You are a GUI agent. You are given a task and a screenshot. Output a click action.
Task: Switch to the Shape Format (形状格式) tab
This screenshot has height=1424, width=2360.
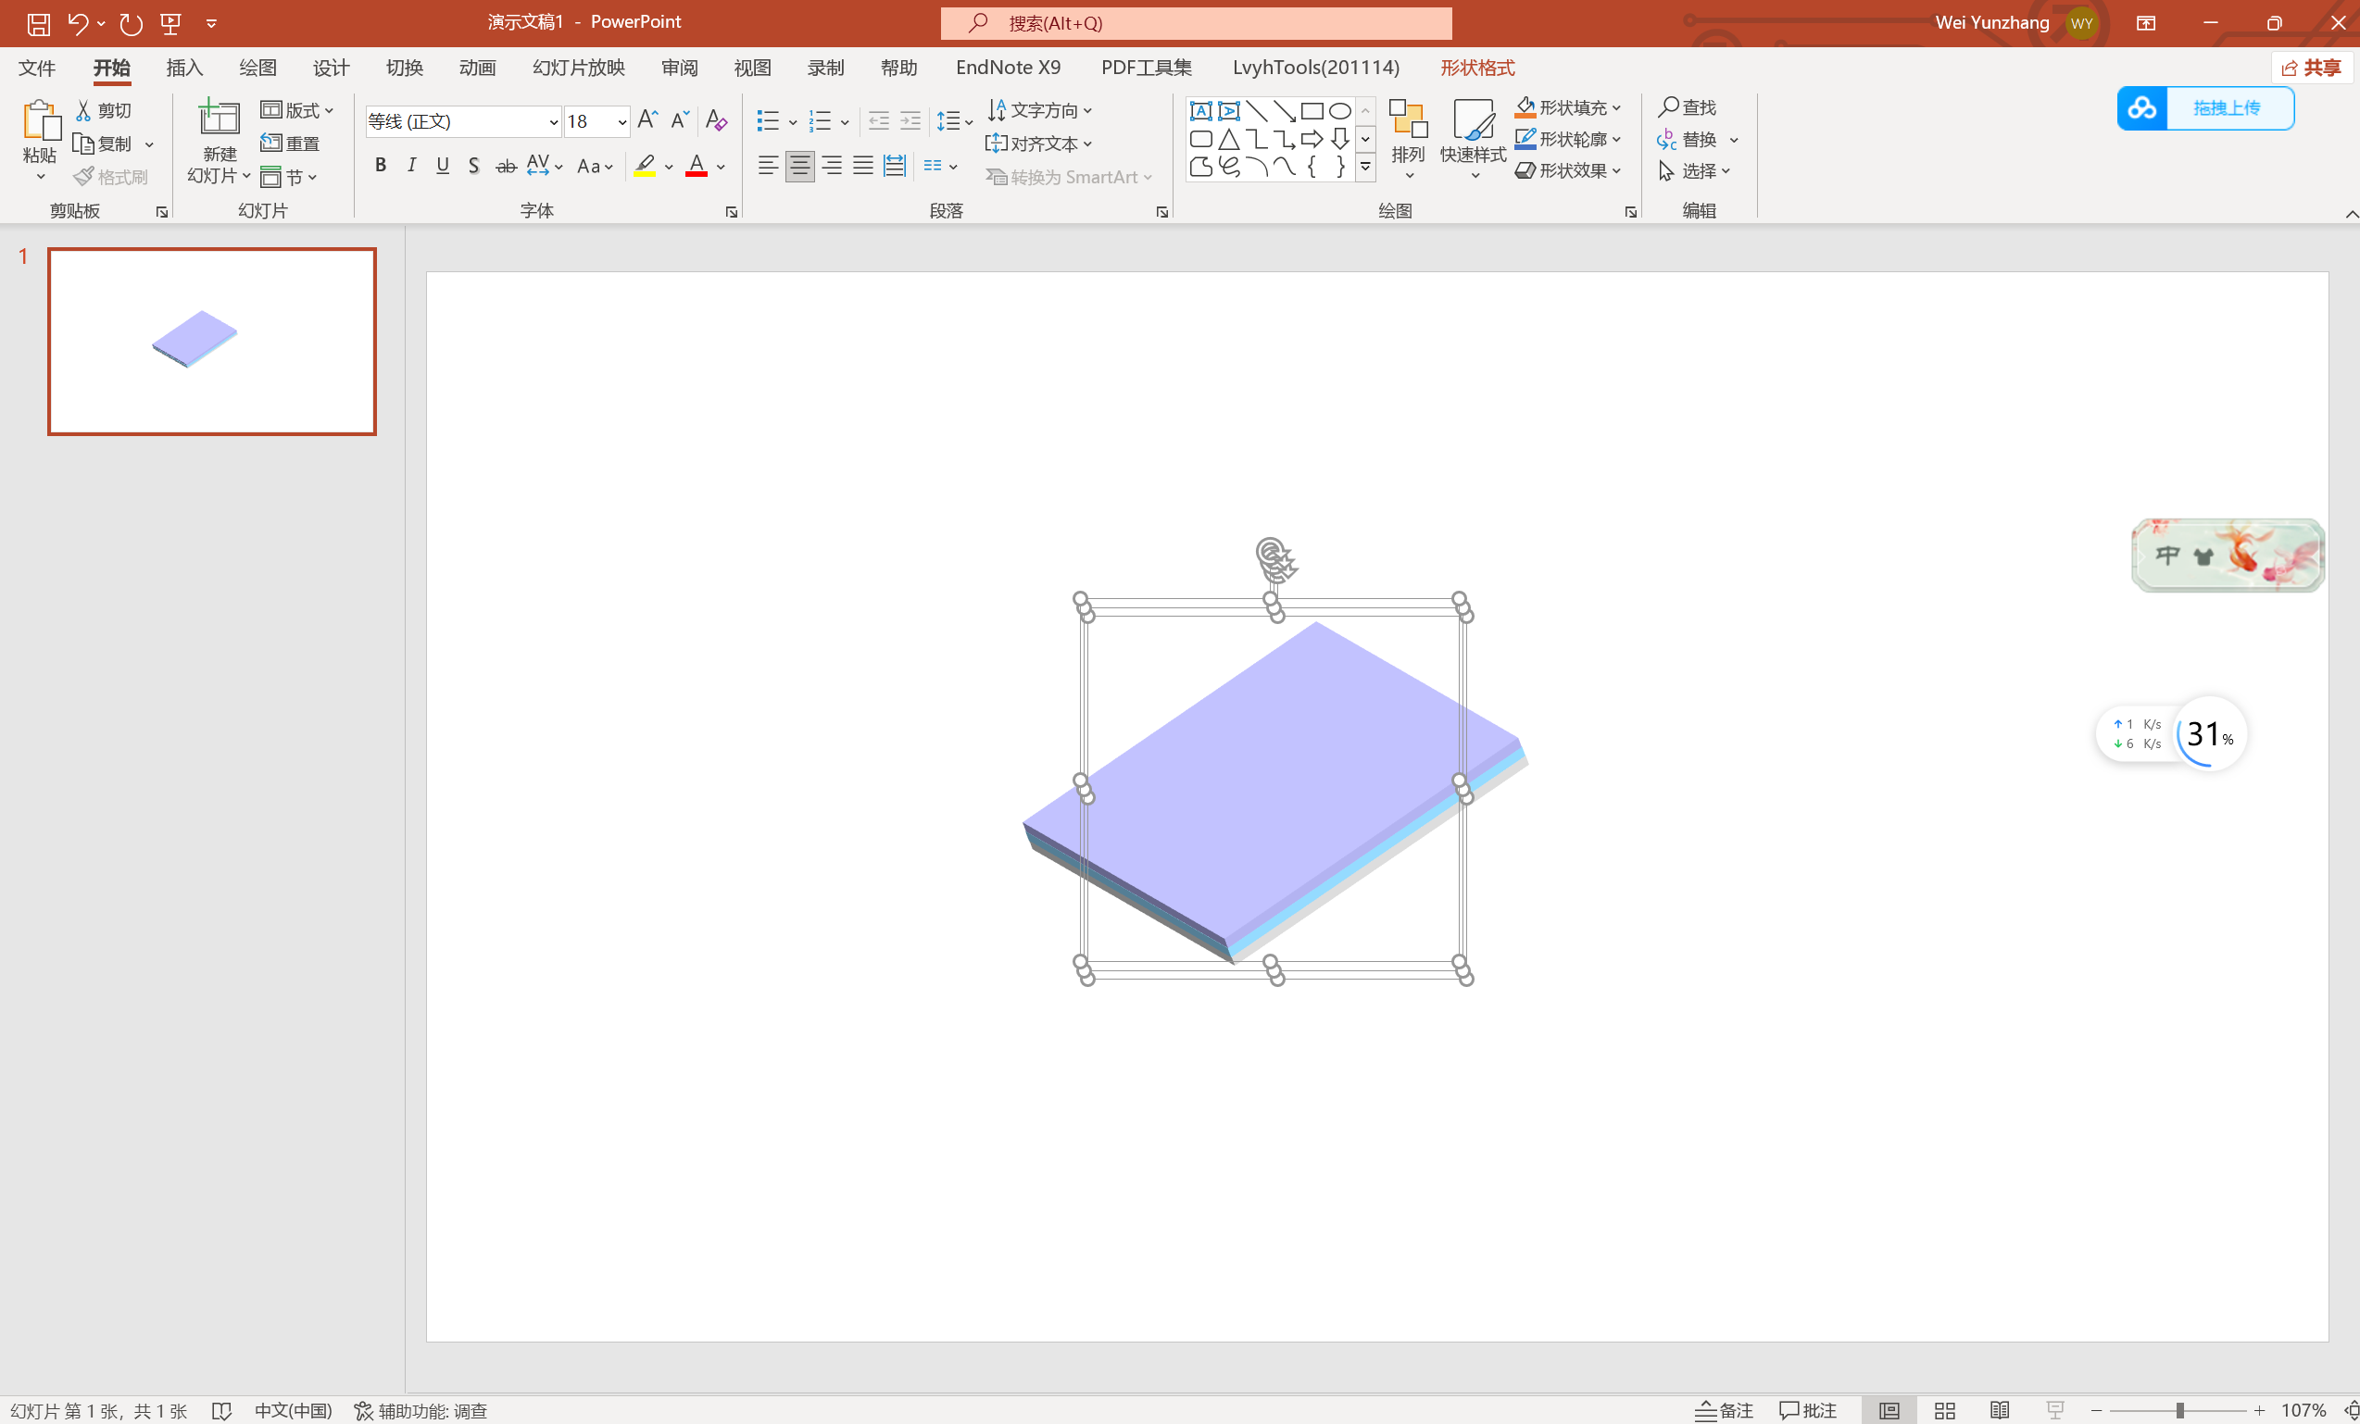pos(1477,68)
